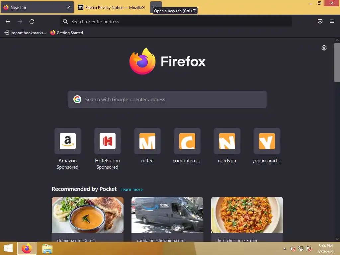Reload the current page

pos(32,22)
